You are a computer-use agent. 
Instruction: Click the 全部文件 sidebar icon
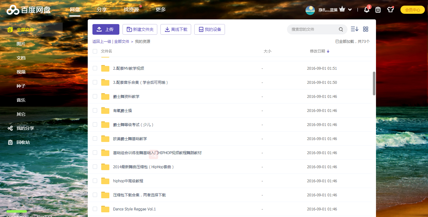[x=10, y=30]
